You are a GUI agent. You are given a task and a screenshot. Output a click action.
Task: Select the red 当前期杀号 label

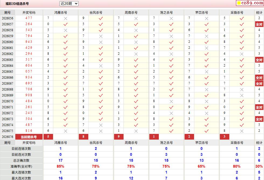click(29, 137)
